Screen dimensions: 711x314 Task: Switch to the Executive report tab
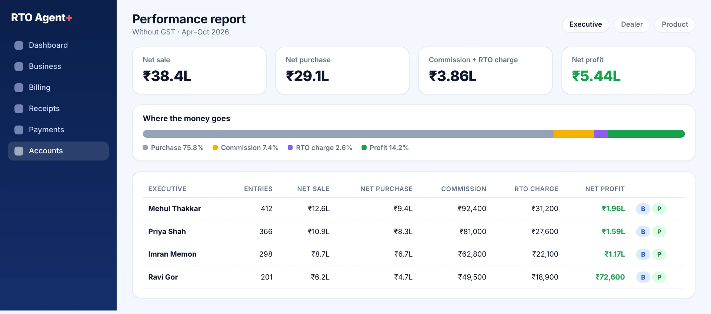coord(585,24)
